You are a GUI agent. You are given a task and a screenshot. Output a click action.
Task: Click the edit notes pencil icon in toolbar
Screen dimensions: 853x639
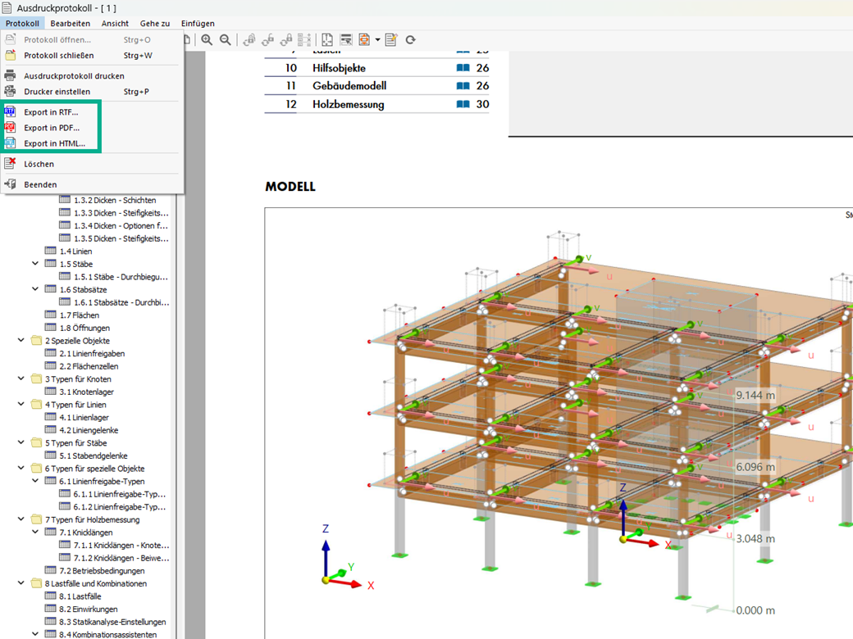coord(391,39)
